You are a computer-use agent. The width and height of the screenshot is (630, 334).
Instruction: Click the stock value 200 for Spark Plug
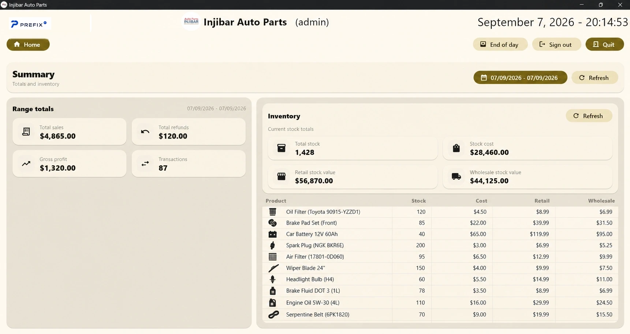click(x=420, y=246)
